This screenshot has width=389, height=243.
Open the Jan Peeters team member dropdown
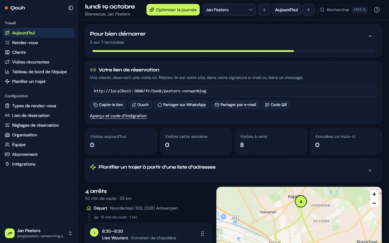[229, 10]
